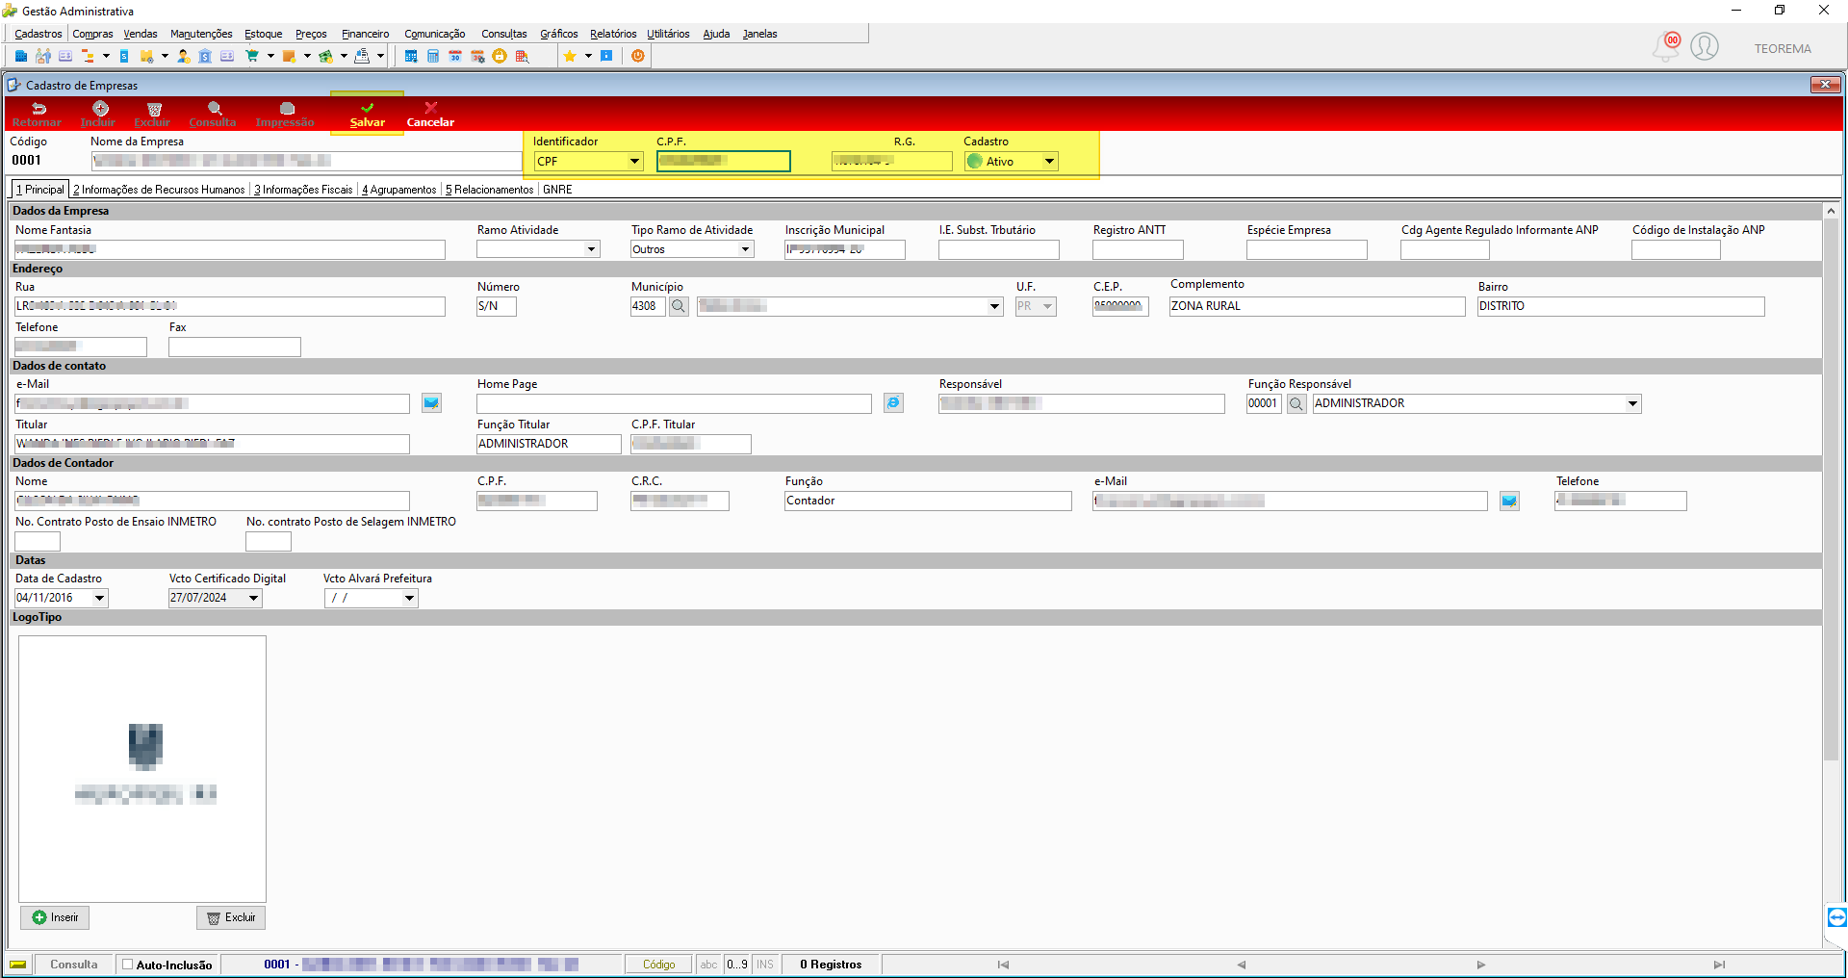Open the Relatórios menu
This screenshot has height=978, width=1848.
point(613,34)
